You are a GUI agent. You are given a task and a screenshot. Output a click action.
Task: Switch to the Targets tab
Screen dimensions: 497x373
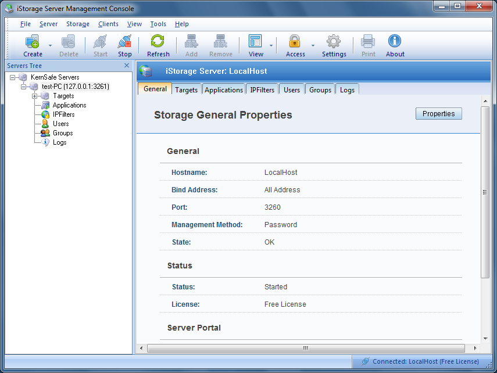pyautogui.click(x=187, y=89)
